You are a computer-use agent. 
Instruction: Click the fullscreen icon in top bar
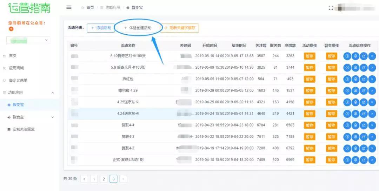coord(331,8)
